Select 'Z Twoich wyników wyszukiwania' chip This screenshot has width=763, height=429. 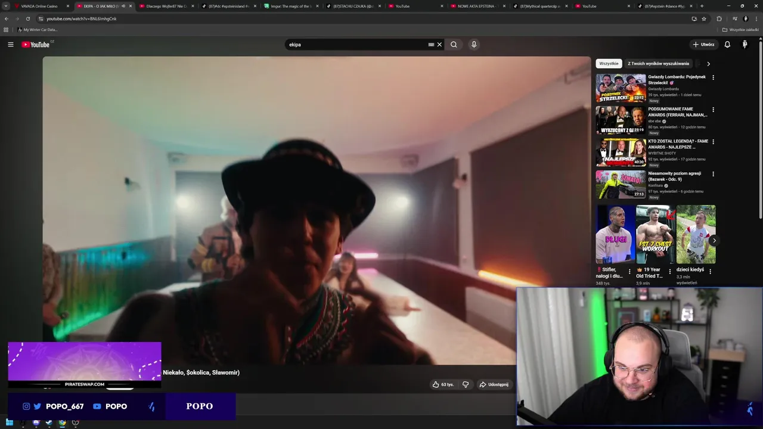(x=658, y=63)
